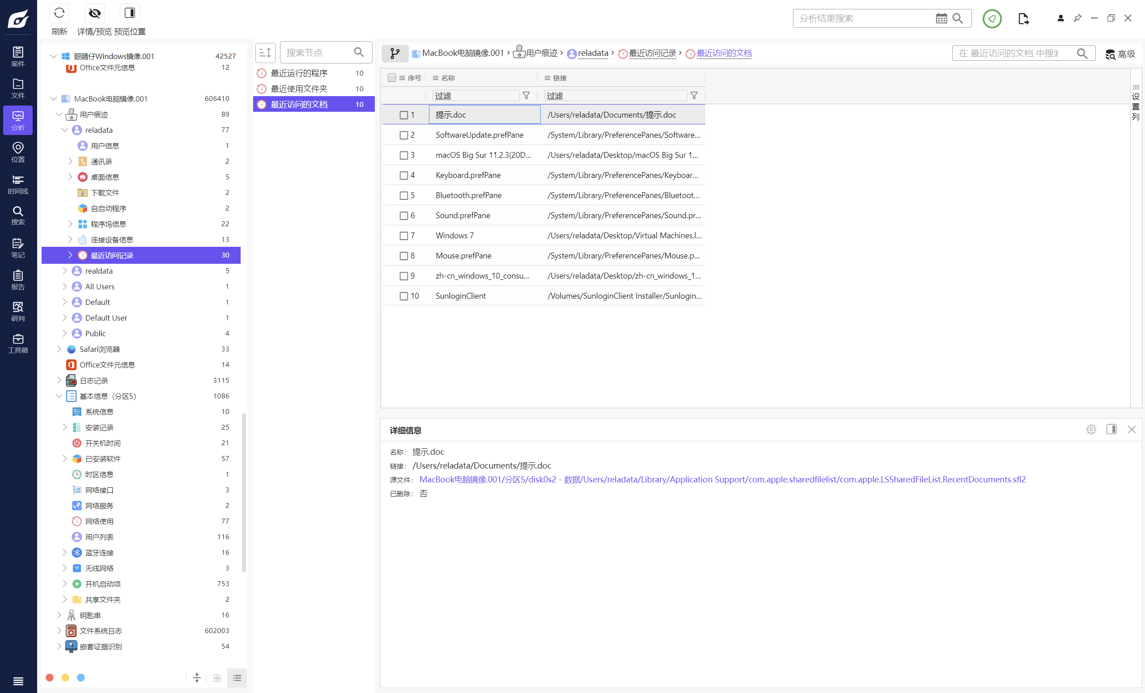The image size is (1145, 693).
Task: Open the 案件 sidebar section
Action: click(17, 57)
